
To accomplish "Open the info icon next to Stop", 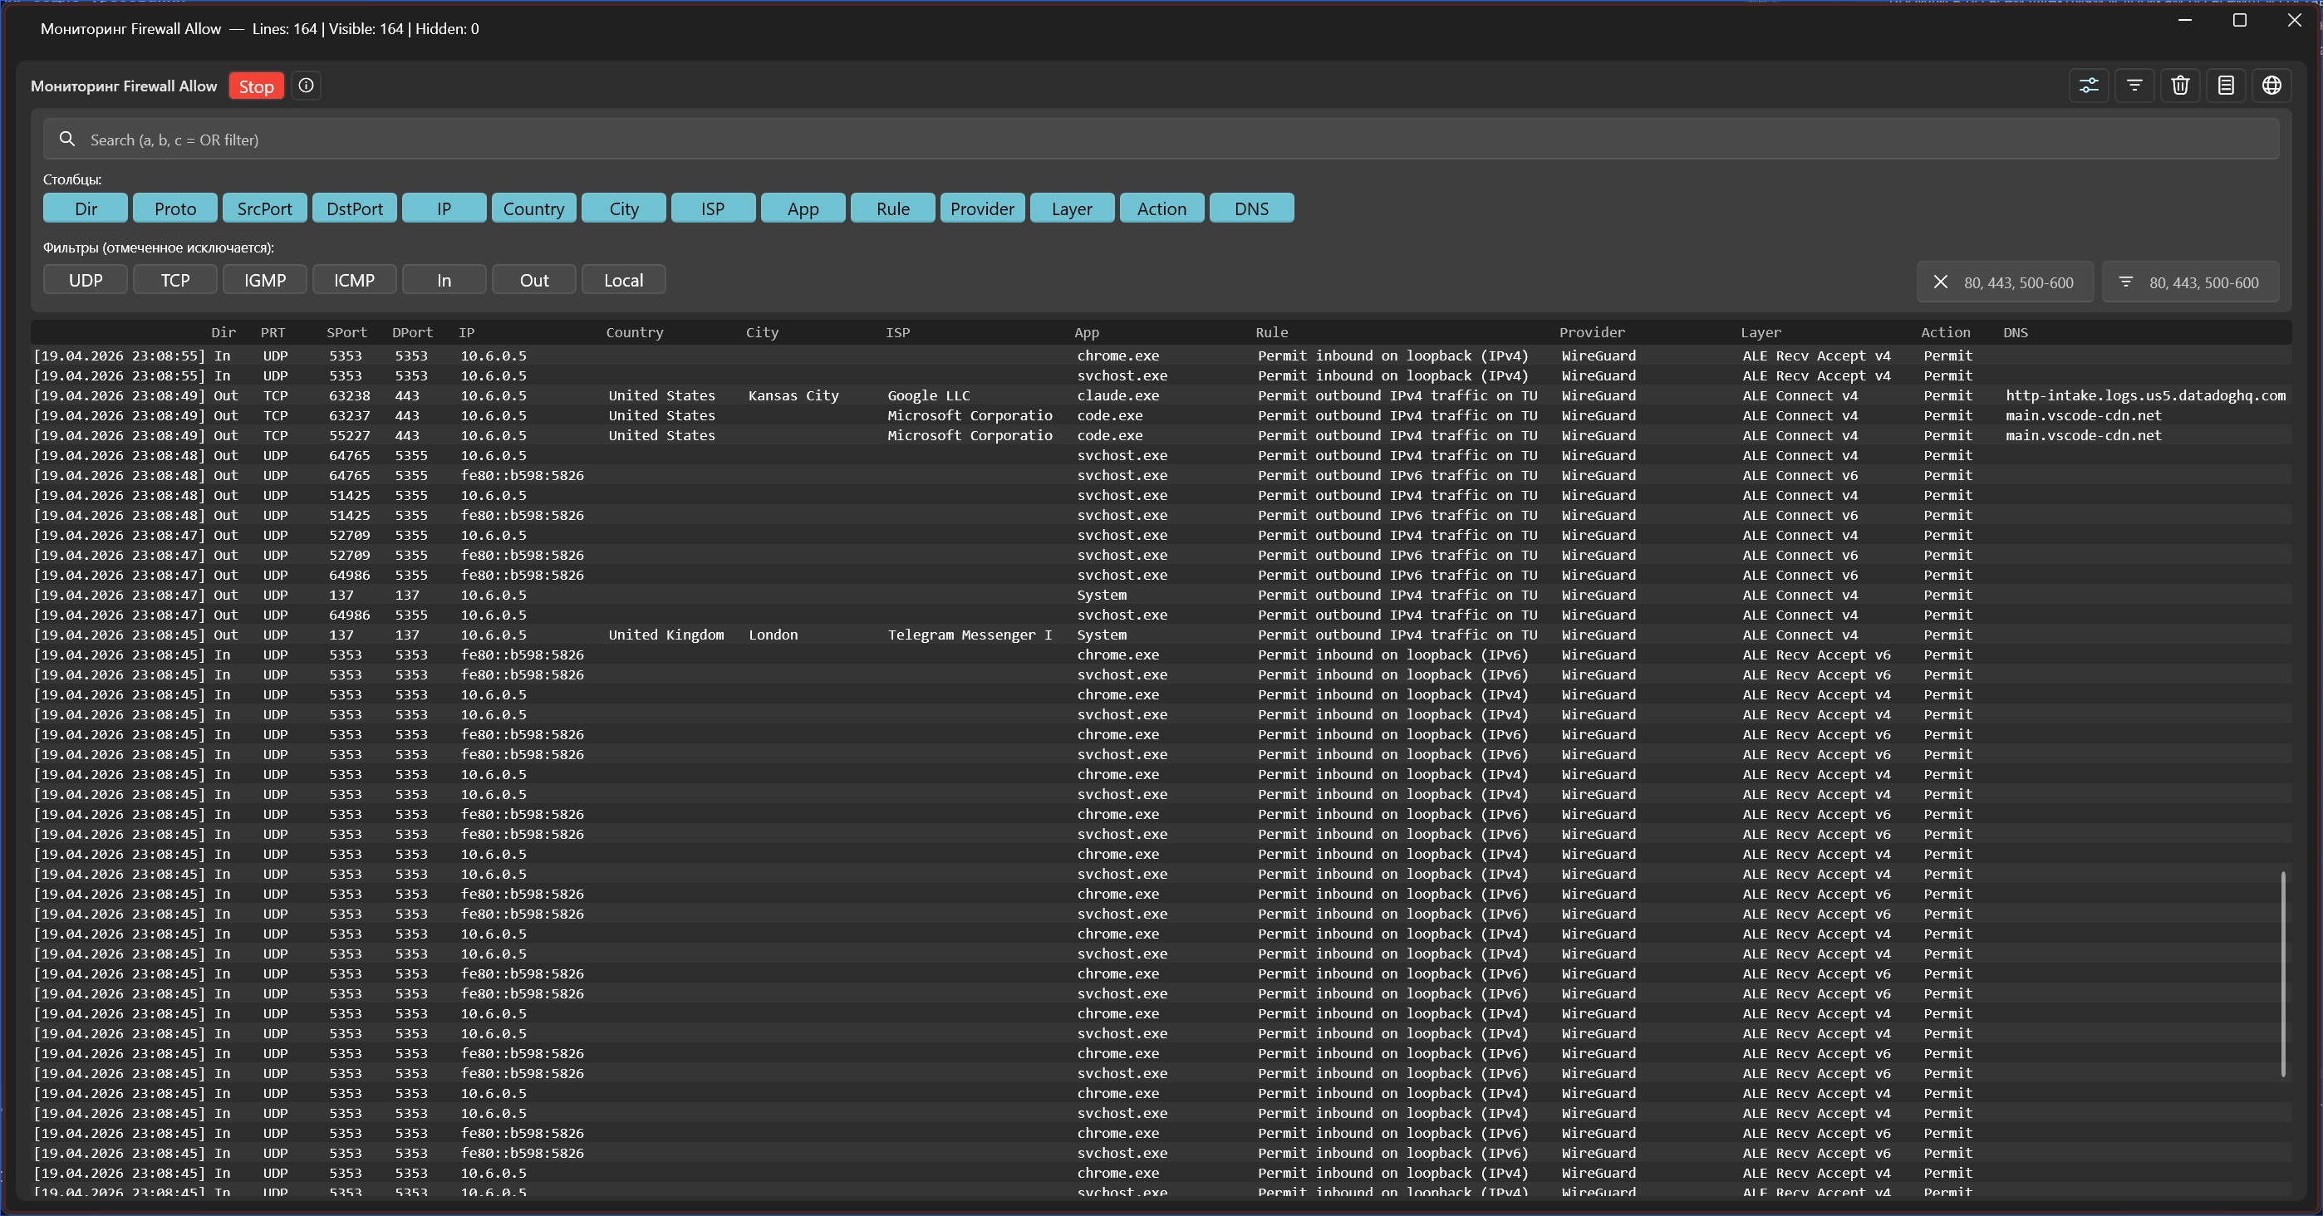I will (307, 86).
